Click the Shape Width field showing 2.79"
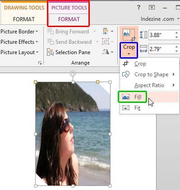Image resolution: width=180 pixels, height=190 pixels. 161,49
